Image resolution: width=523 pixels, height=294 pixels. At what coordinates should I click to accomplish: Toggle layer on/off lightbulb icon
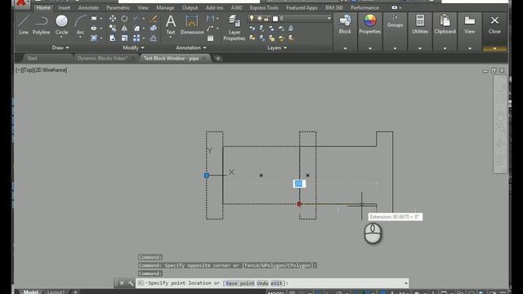click(252, 18)
